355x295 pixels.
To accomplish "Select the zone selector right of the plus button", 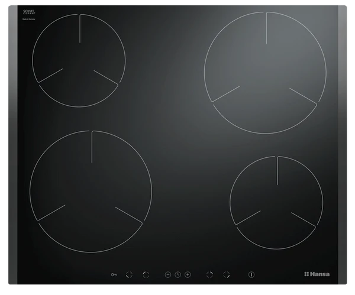I will click(x=209, y=274).
